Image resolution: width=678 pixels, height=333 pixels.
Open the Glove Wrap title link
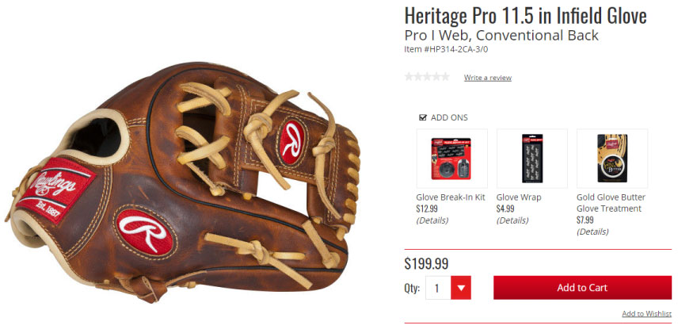[x=519, y=197]
